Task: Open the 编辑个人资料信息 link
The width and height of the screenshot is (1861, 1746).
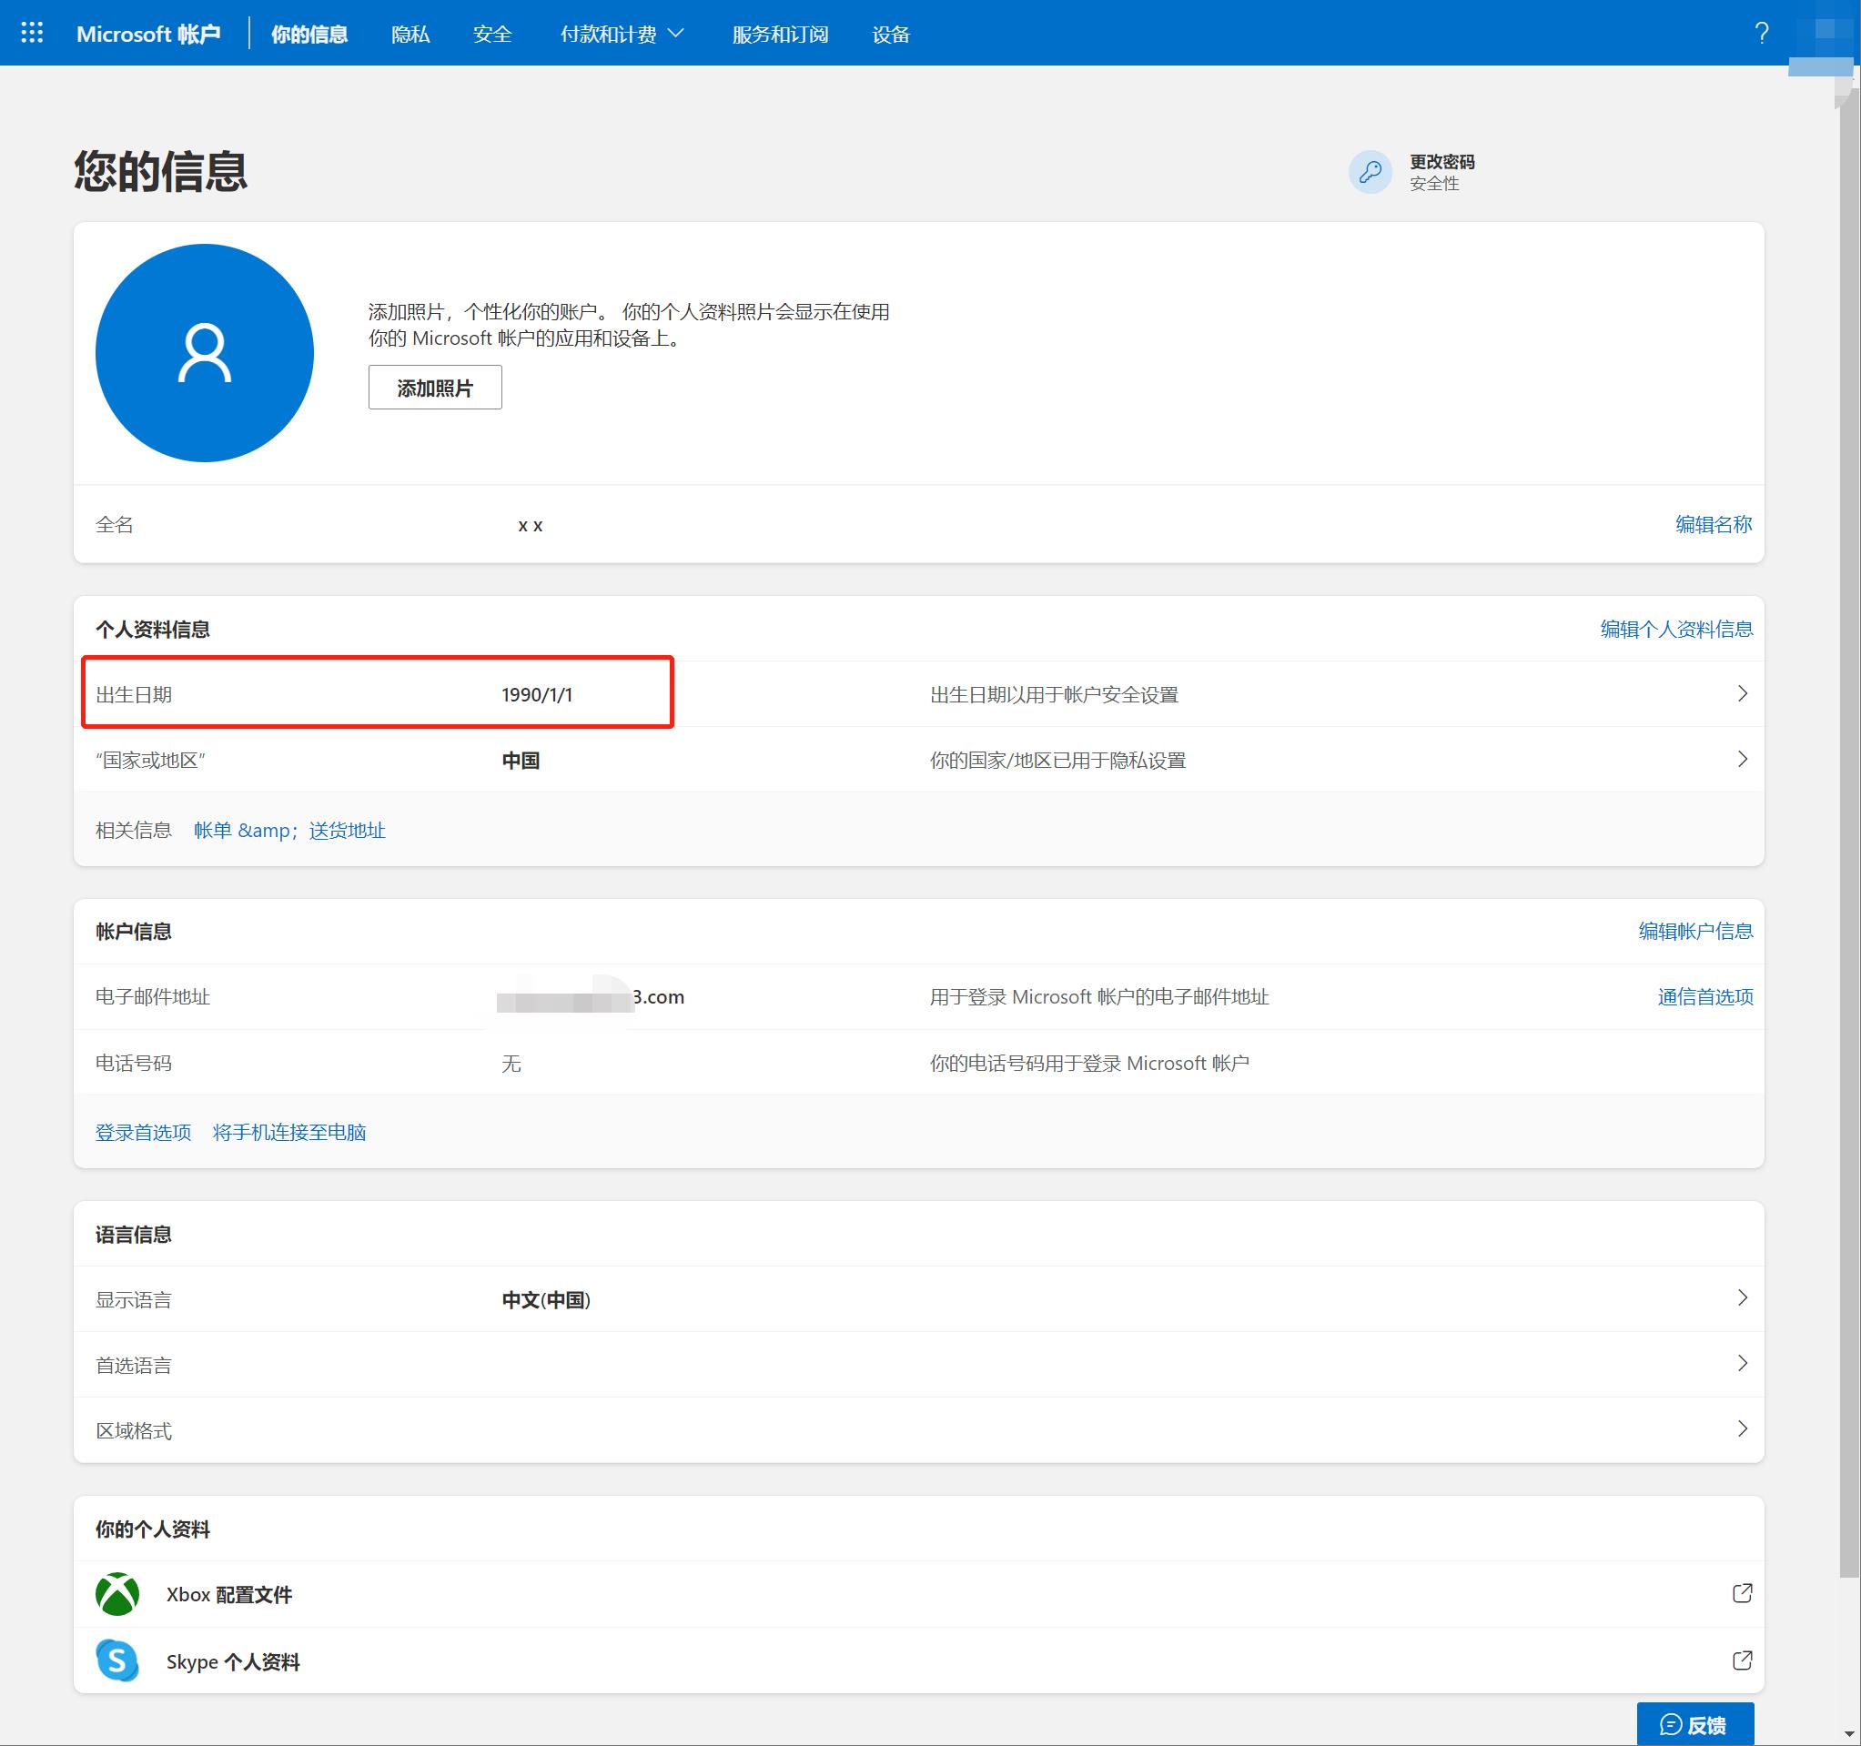Action: (1675, 629)
